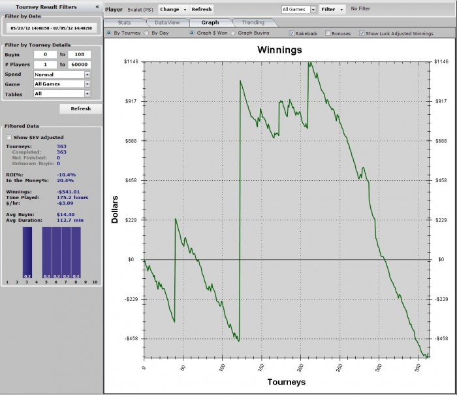Click the minimum Buyin field

pyautogui.click(x=45, y=54)
